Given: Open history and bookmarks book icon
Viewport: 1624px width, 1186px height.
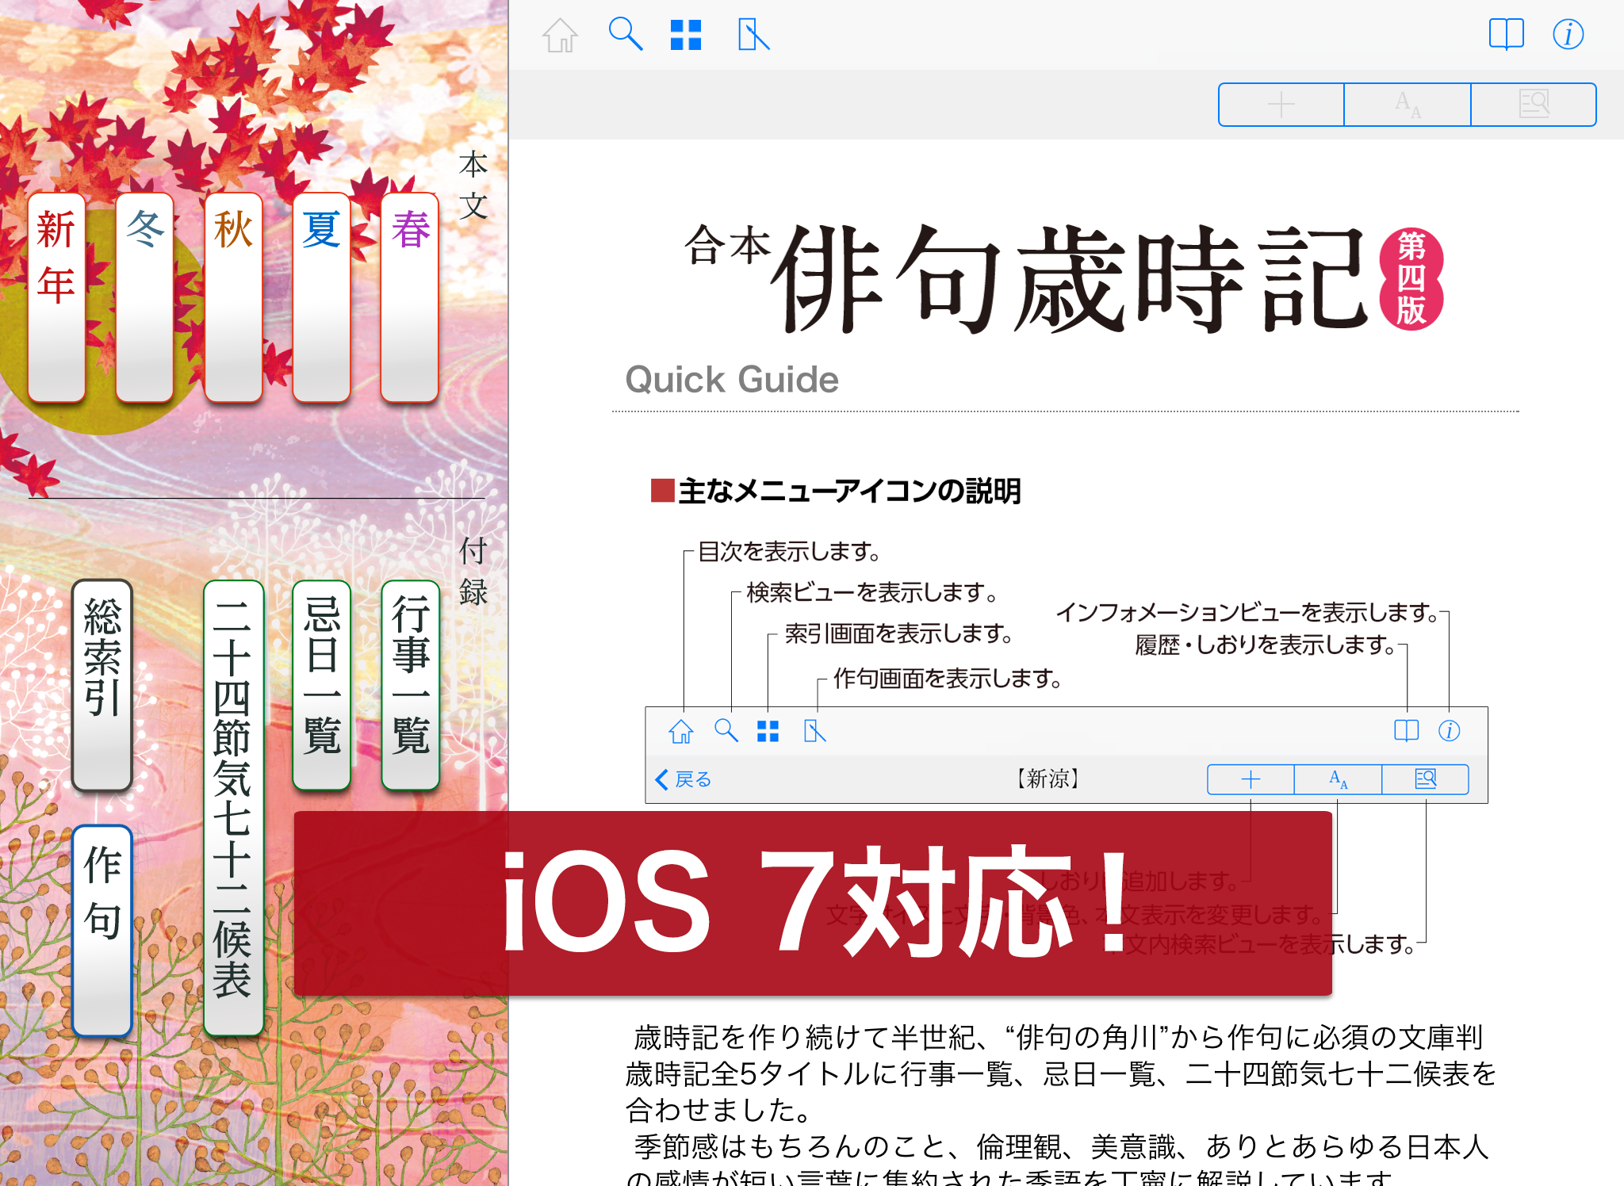Looking at the screenshot, I should pos(1506,35).
